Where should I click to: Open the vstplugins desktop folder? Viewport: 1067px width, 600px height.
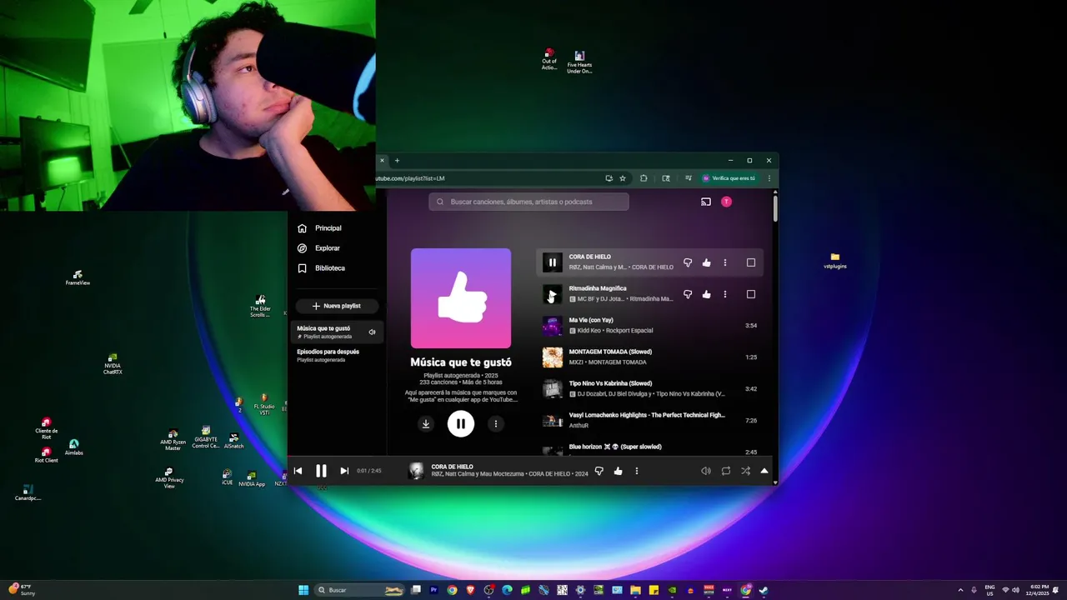[834, 261]
